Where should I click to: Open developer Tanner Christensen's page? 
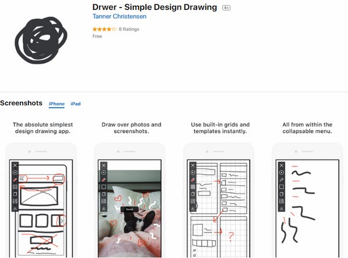pyautogui.click(x=119, y=16)
